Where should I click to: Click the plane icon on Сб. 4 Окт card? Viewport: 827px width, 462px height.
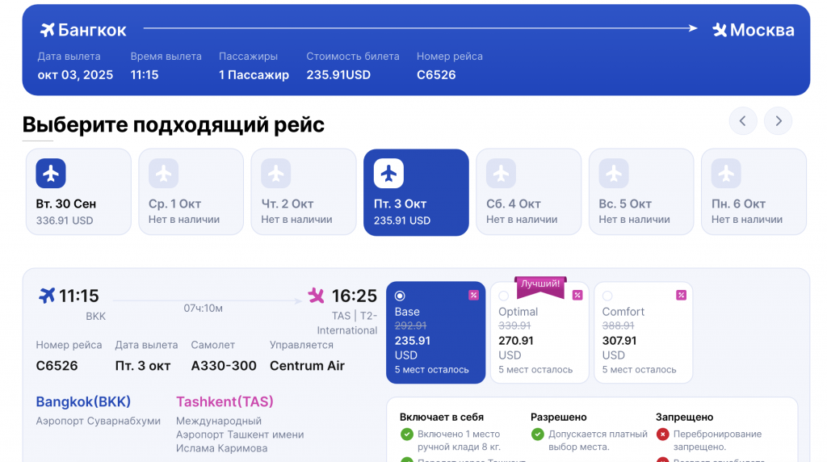(x=501, y=174)
